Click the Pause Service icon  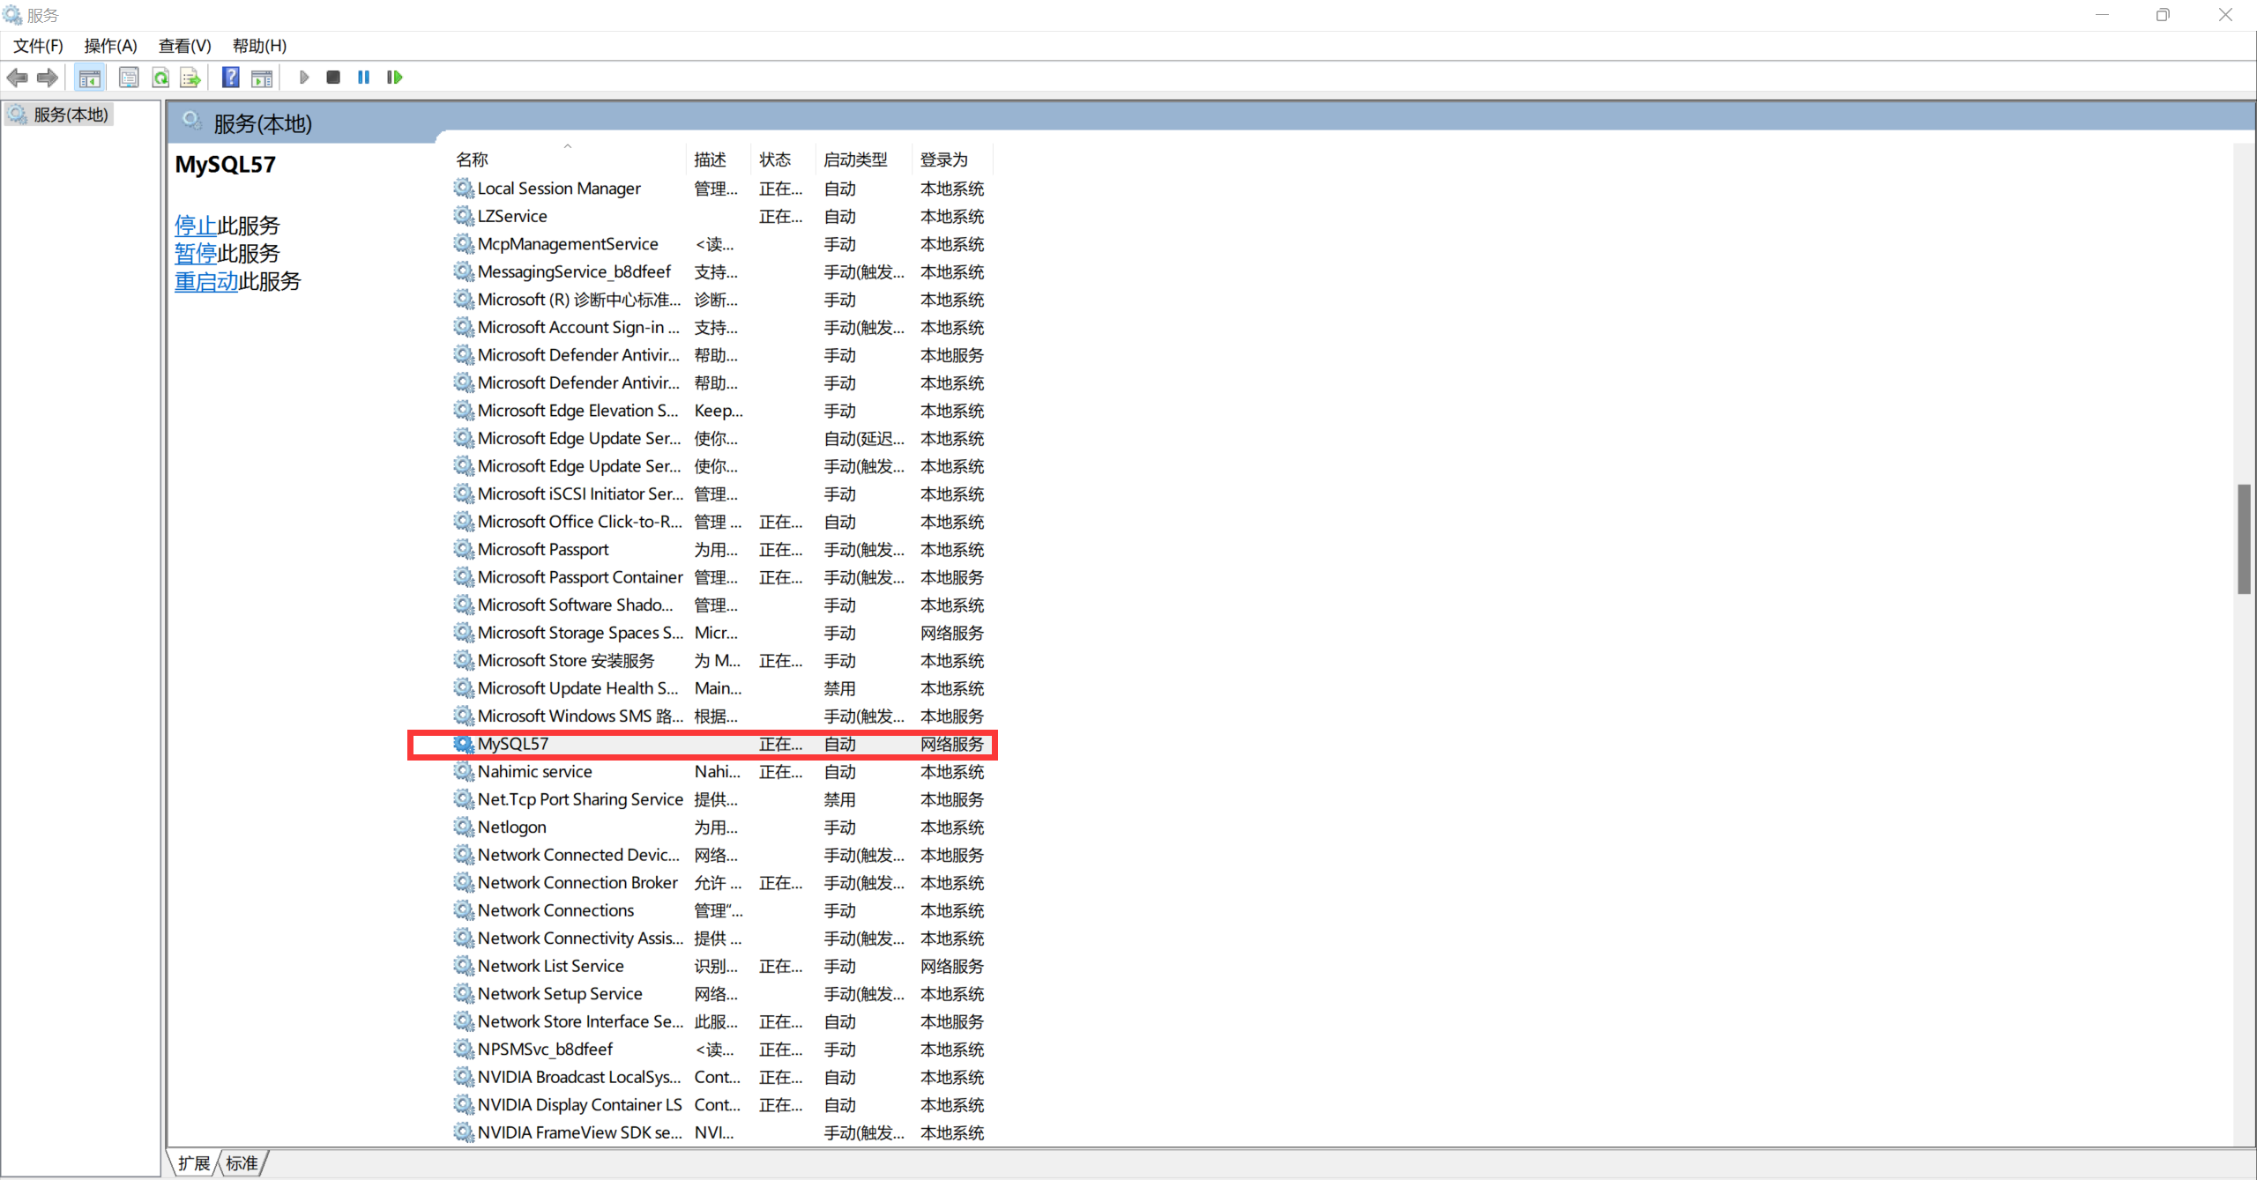pyautogui.click(x=363, y=78)
